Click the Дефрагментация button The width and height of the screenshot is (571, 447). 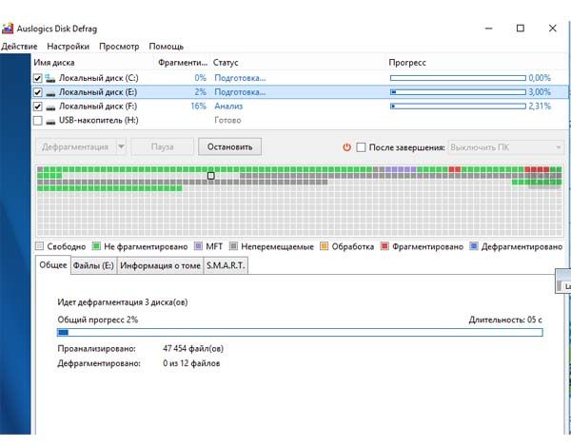pyautogui.click(x=75, y=146)
